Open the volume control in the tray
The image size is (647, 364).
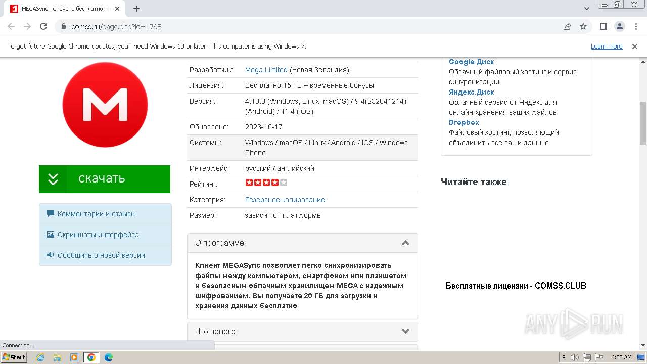coord(575,357)
